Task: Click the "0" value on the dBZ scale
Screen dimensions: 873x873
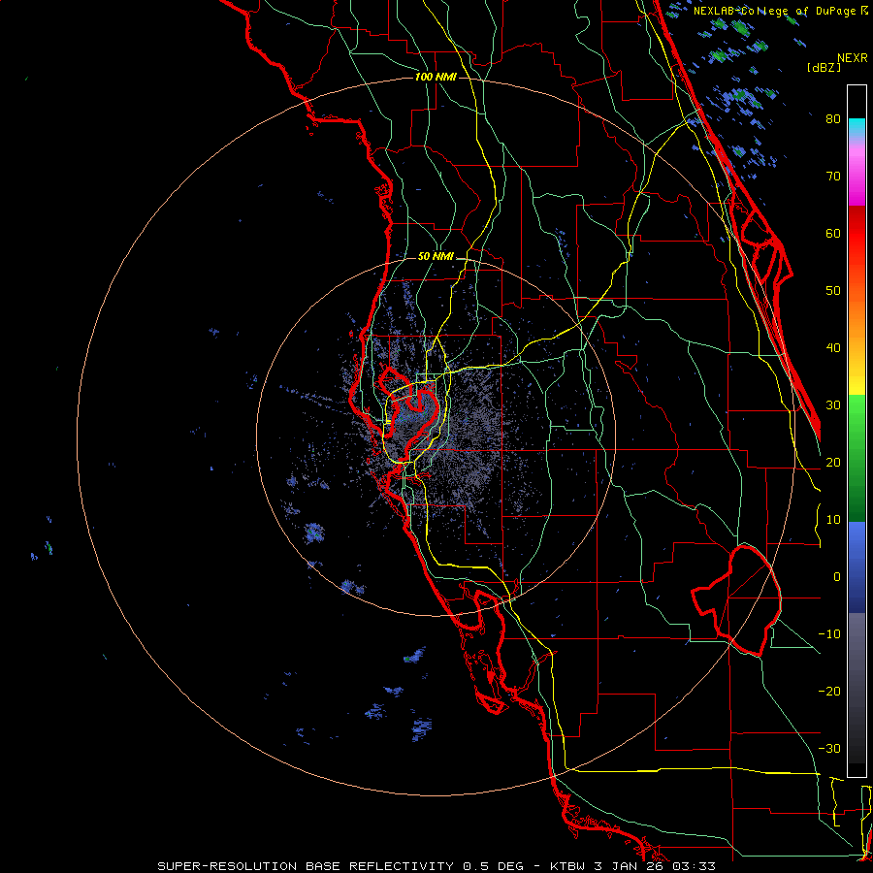Action: click(837, 577)
